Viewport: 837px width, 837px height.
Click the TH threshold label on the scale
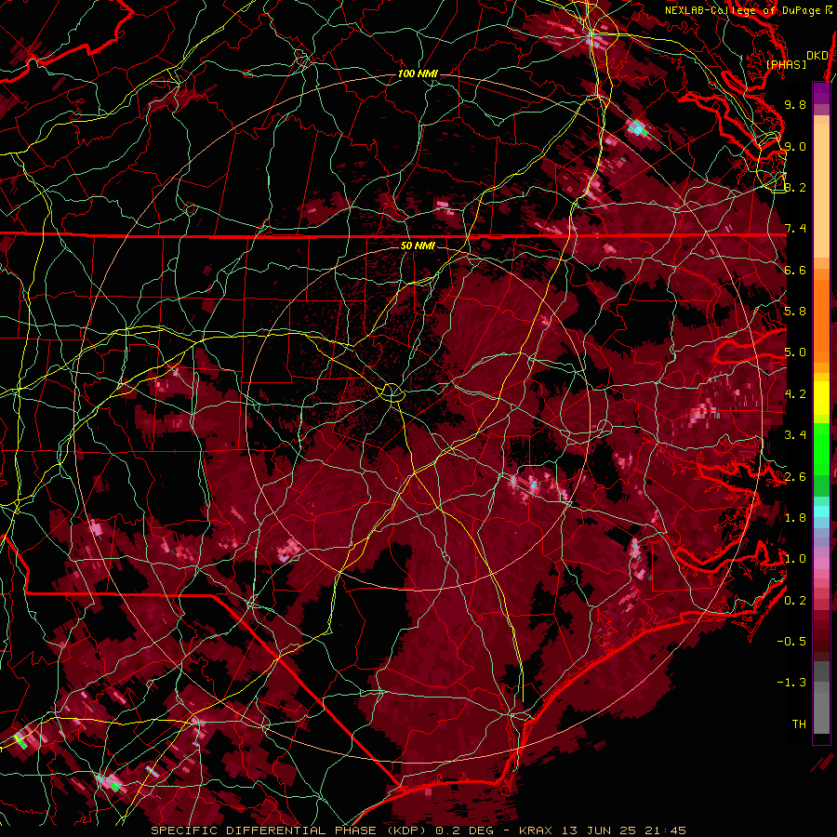tap(799, 724)
